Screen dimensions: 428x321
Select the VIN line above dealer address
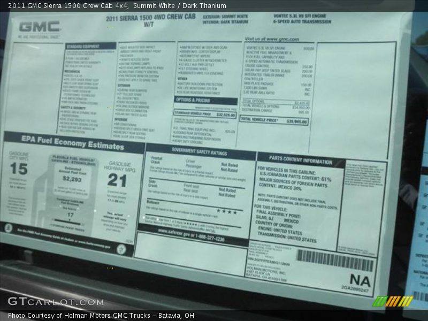[x=269, y=261]
